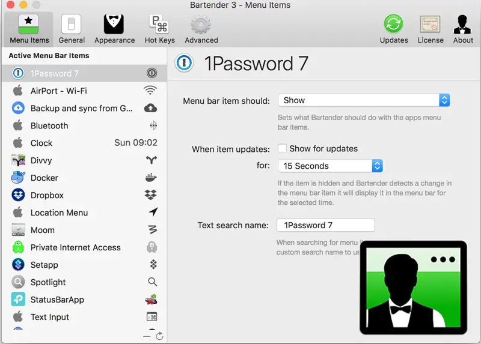The image size is (481, 344).
Task: Click the Text Input keyboard glyph
Action: [x=152, y=316]
